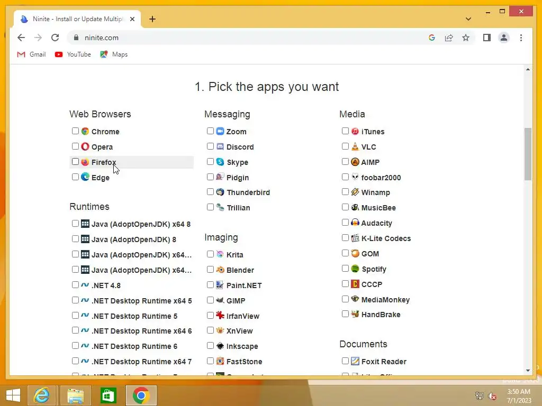The image size is (542, 406).
Task: Close the Ninite tab
Action: tap(132, 19)
